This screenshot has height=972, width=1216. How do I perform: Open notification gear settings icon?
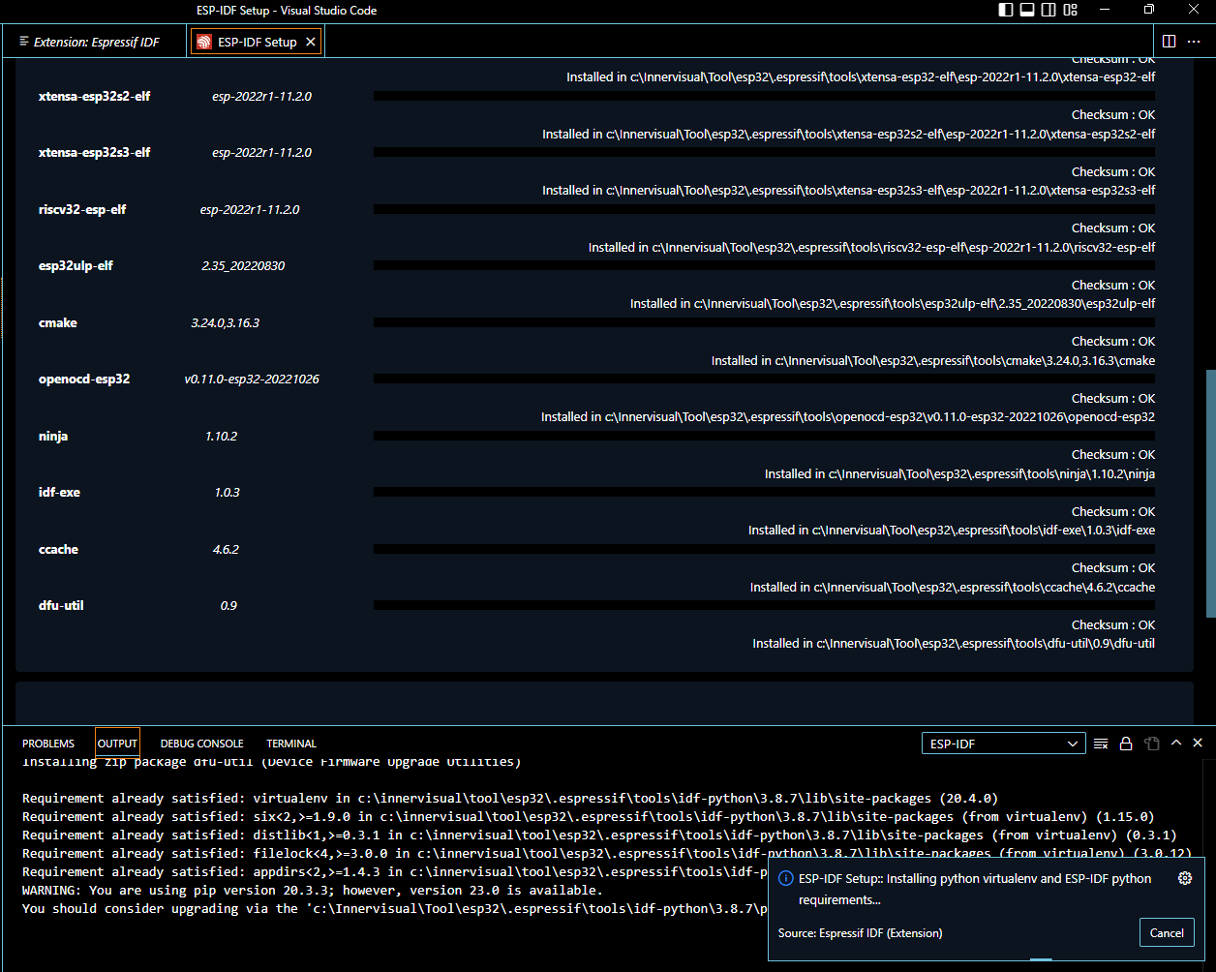click(1184, 878)
